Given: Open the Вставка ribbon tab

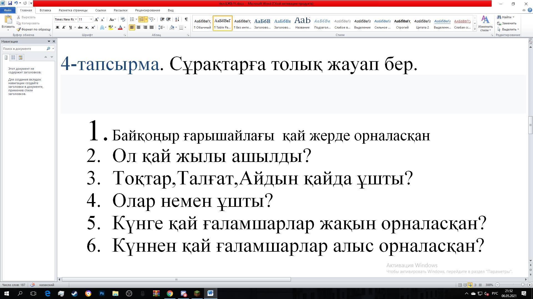Looking at the screenshot, I should pyautogui.click(x=45, y=10).
